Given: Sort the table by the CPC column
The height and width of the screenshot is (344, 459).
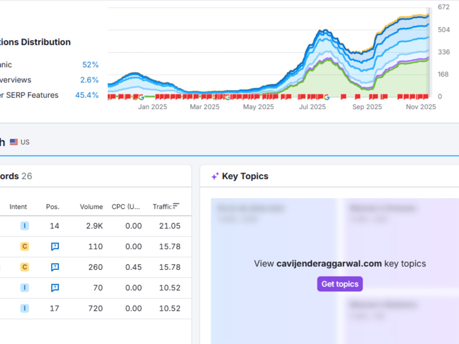Looking at the screenshot, I should [126, 206].
